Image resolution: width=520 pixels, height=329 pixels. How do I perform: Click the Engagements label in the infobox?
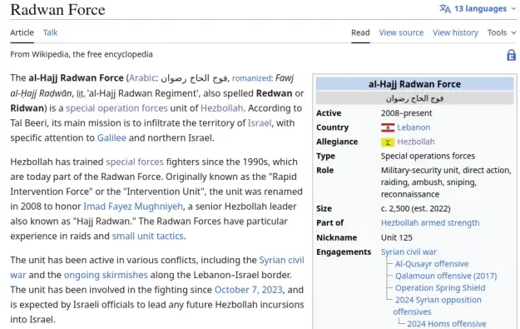[344, 252]
